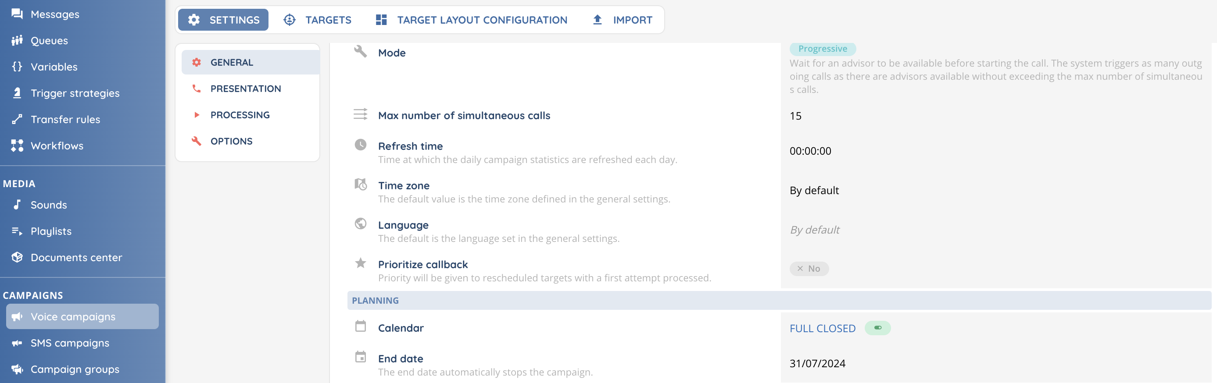Image resolution: width=1217 pixels, height=383 pixels.
Task: Click the Campaign groups megaphone icon
Action: pos(17,369)
